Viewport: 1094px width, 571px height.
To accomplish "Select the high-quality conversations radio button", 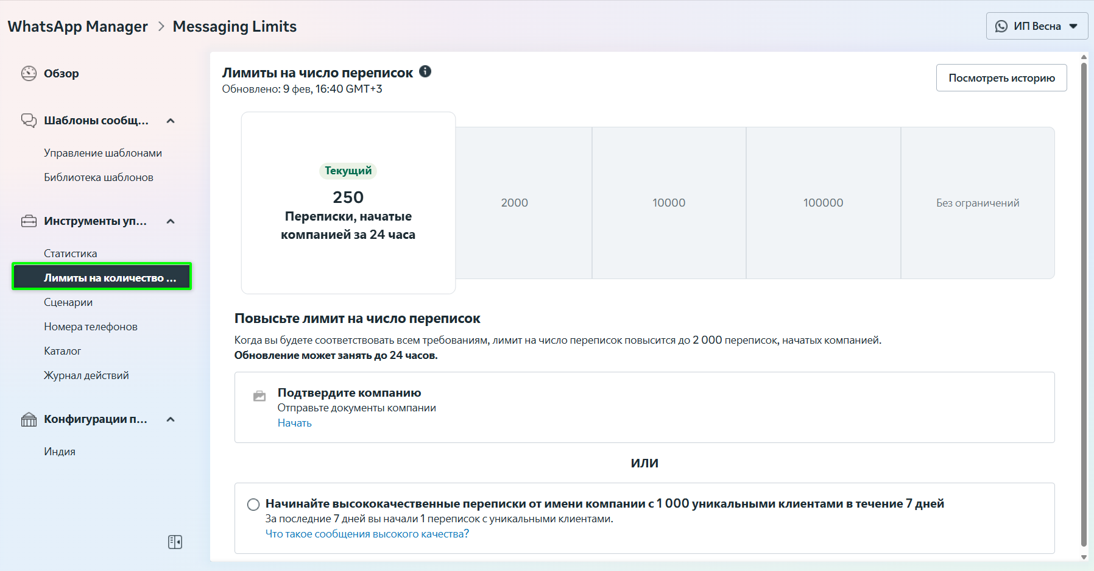I will [x=253, y=505].
